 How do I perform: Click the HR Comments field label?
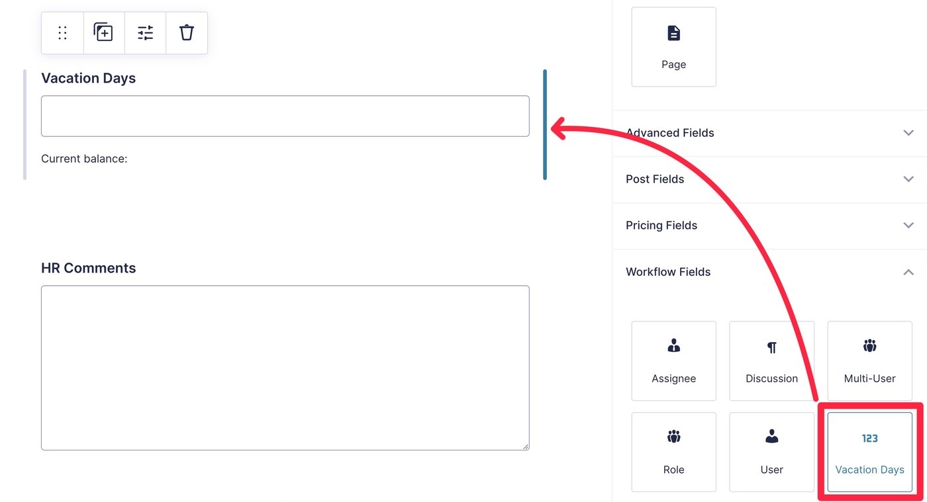point(88,268)
